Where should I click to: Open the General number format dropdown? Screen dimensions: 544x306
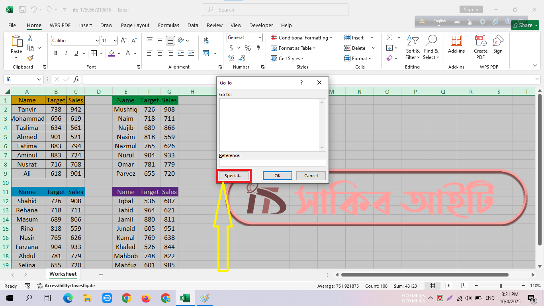click(260, 37)
